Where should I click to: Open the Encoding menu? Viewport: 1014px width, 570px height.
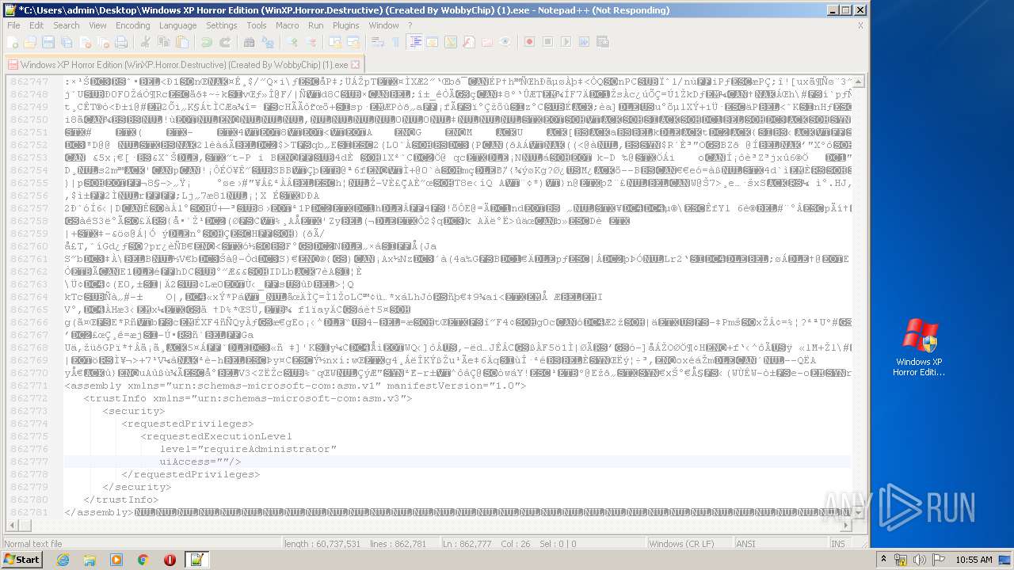coord(133,25)
